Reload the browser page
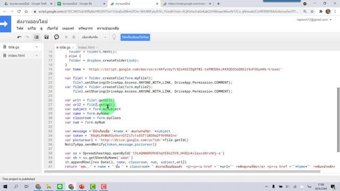340x191 pixels. [19, 12]
